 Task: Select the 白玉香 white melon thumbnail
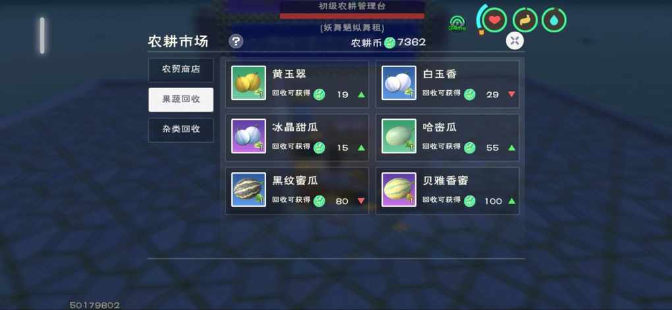tap(399, 83)
